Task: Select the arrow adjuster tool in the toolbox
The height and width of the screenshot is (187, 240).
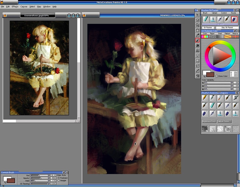Action: 197,15
